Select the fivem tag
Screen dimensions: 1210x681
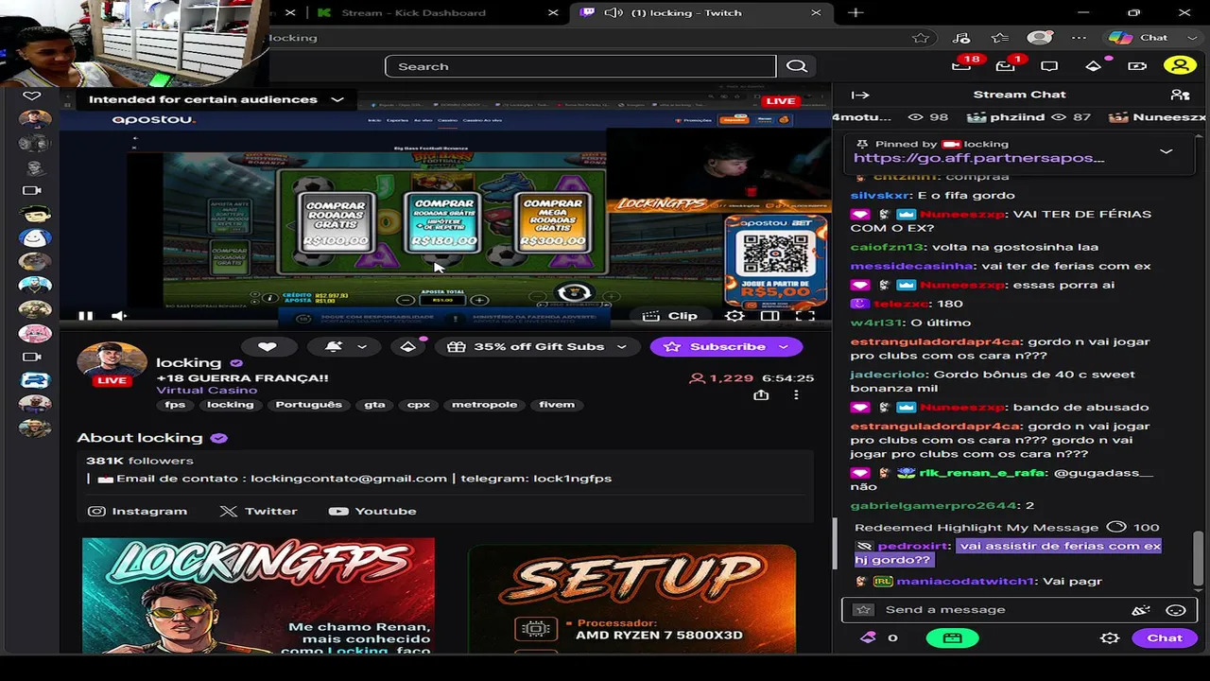[557, 405]
